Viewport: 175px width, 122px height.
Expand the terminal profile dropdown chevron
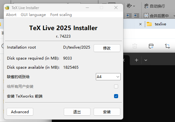tap(146, 60)
